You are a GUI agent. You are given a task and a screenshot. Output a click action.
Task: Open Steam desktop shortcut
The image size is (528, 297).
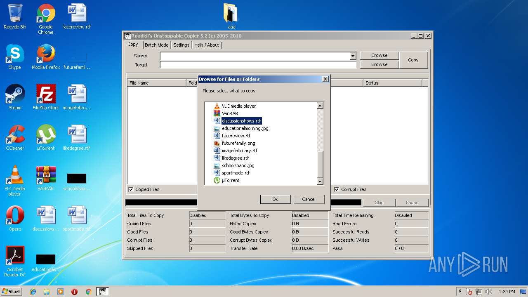[x=15, y=97]
